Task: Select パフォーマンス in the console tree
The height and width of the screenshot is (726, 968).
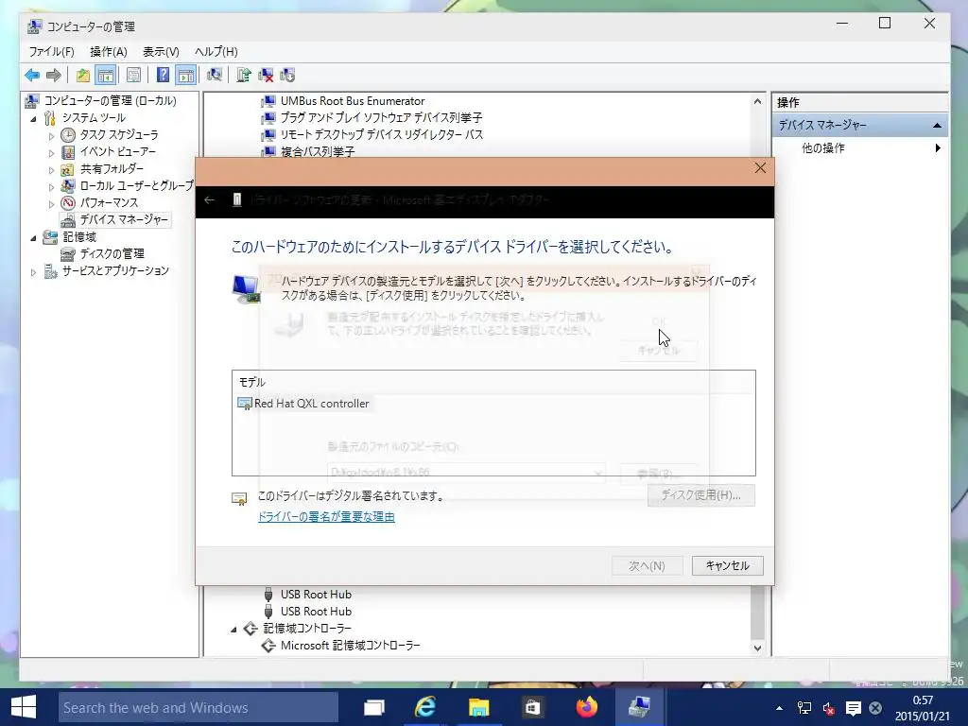Action: pyautogui.click(x=110, y=202)
